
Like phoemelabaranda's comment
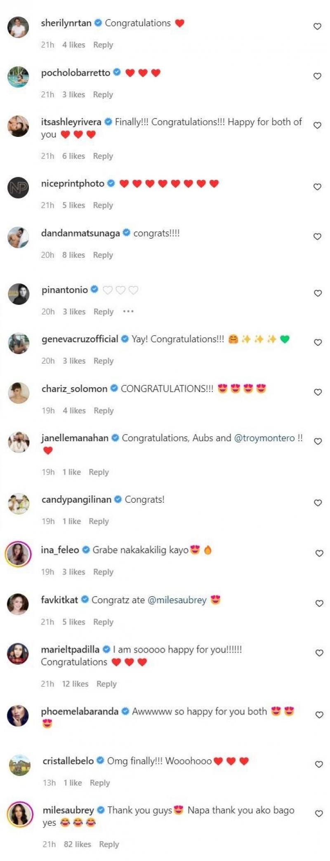[319, 715]
